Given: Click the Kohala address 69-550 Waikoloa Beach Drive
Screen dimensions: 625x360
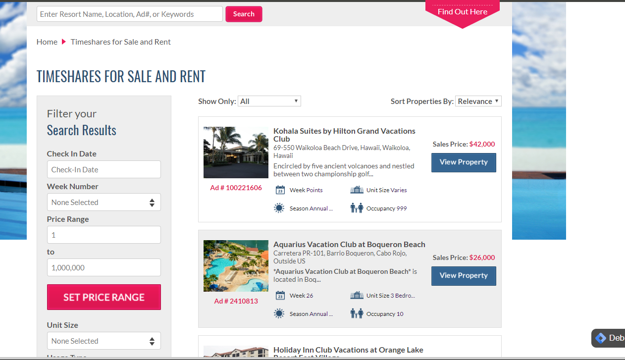Looking at the screenshot, I should pos(342,152).
